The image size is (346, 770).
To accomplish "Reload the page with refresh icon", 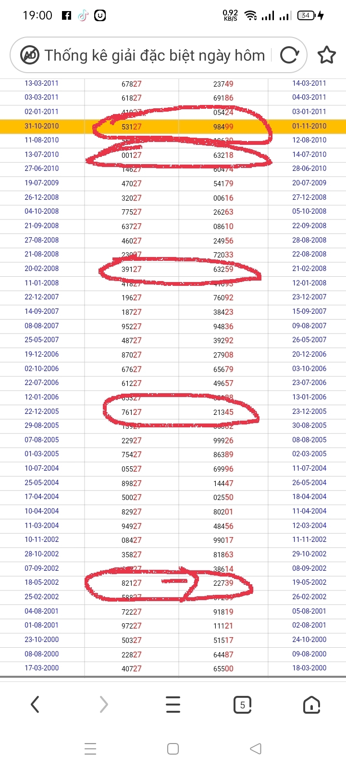I will point(289,55).
